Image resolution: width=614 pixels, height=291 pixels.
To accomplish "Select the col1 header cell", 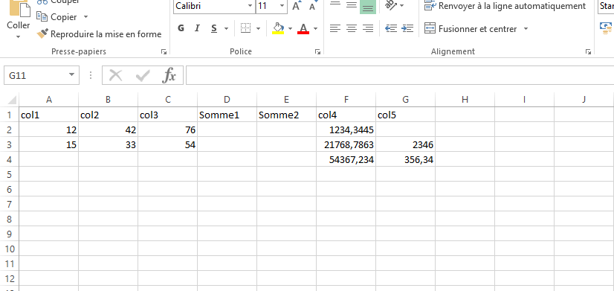I will [48, 115].
